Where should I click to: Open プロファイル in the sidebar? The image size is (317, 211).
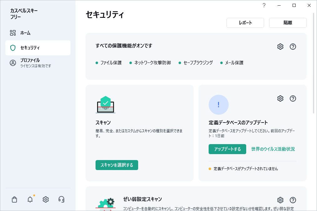pyautogui.click(x=38, y=63)
